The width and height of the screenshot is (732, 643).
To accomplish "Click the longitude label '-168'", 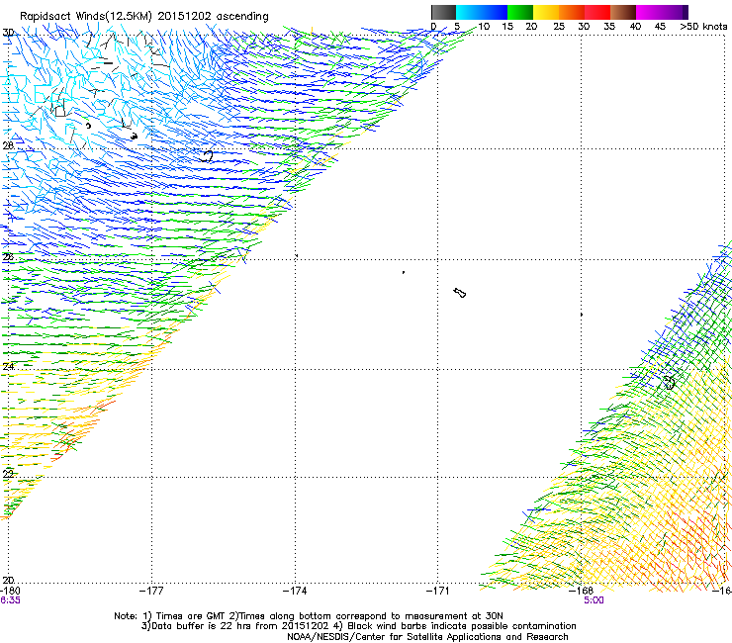I will click(581, 591).
